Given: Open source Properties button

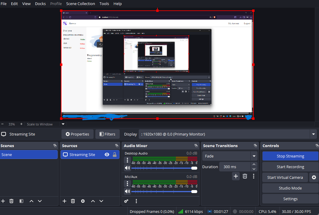Looking at the screenshot, I should (77, 134).
